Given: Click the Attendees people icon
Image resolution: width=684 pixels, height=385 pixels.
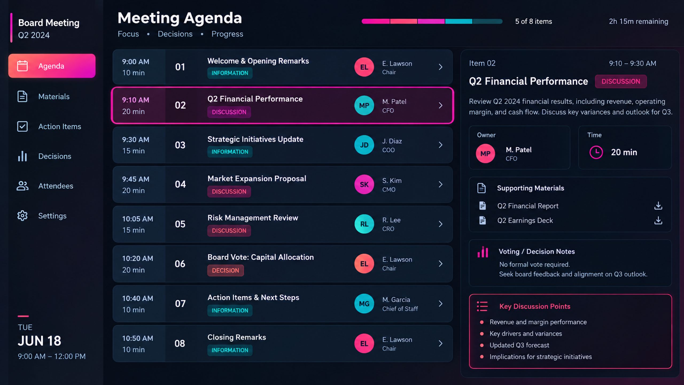Looking at the screenshot, I should pos(22,186).
